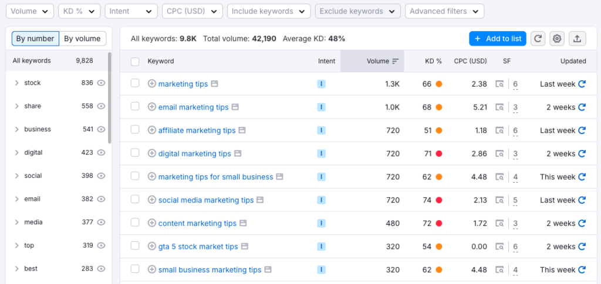Image resolution: width=601 pixels, height=284 pixels.
Task: Click the 'Add to list' button
Action: 497,39
